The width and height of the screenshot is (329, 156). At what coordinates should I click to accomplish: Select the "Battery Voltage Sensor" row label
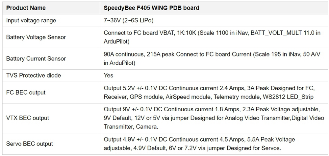tap(36, 37)
